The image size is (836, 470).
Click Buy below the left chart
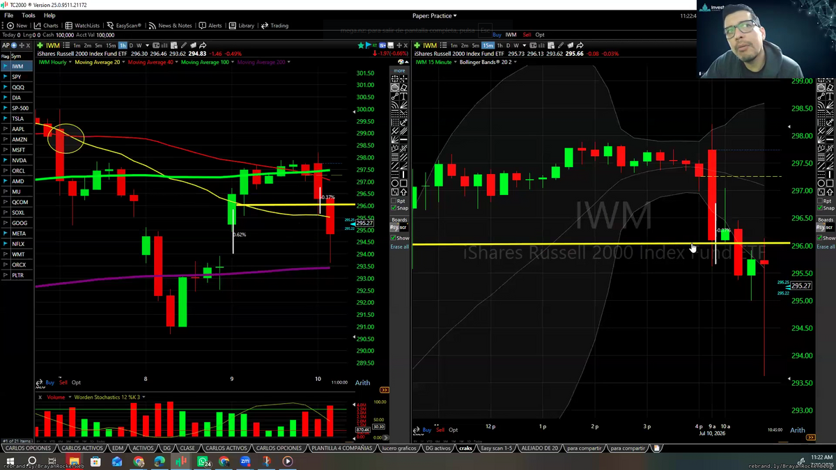point(50,382)
